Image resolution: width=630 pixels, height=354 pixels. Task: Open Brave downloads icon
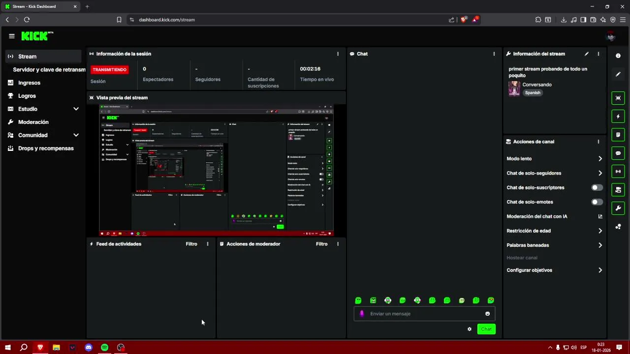coord(564,20)
